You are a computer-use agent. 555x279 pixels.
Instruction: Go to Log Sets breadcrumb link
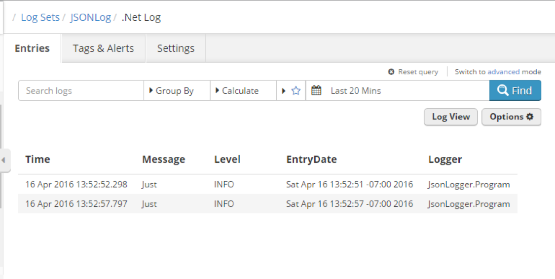point(40,18)
